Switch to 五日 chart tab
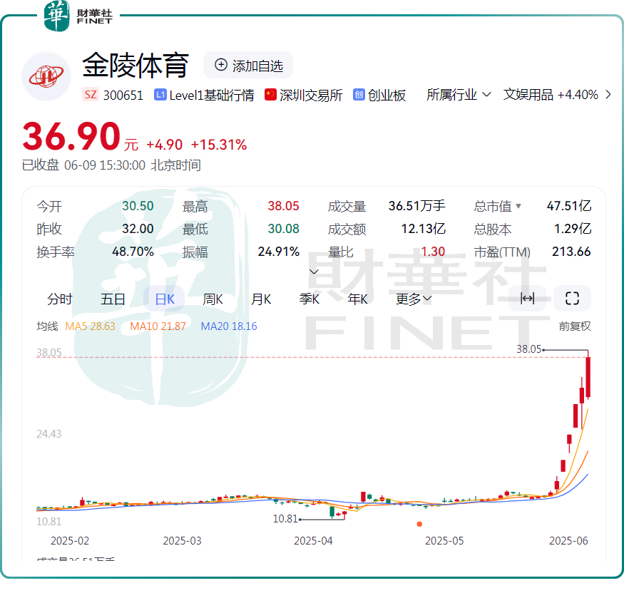This screenshot has height=593, width=624. [x=113, y=299]
